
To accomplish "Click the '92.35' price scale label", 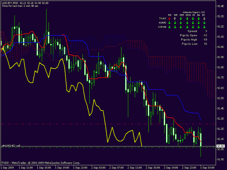I will click(220, 119).
